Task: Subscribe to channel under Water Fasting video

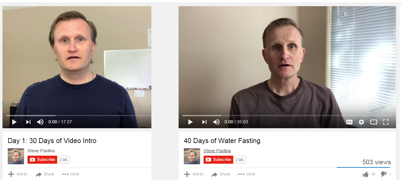Action: click(218, 160)
